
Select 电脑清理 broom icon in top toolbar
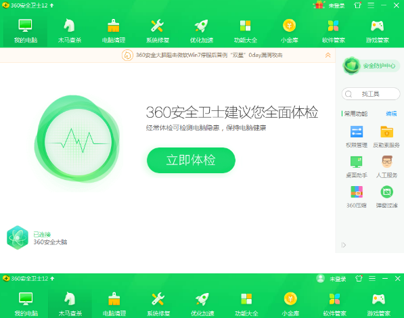(x=114, y=26)
